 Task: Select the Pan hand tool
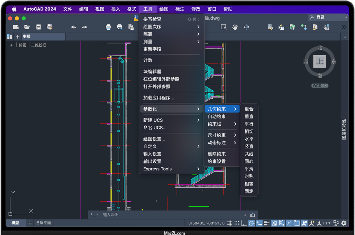235,27
